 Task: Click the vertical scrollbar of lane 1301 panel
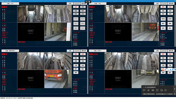tap(88, 26)
